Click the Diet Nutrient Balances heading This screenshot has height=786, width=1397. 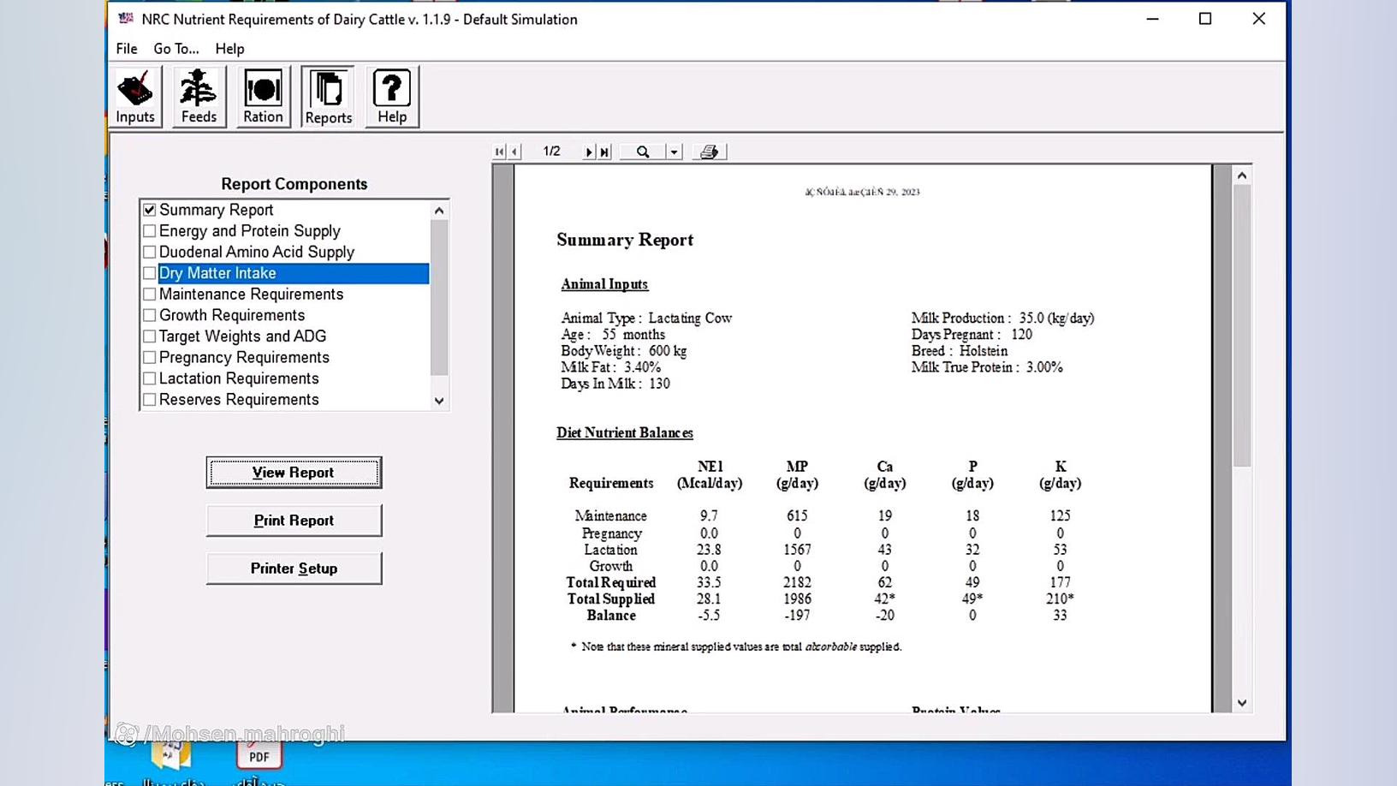tap(625, 433)
